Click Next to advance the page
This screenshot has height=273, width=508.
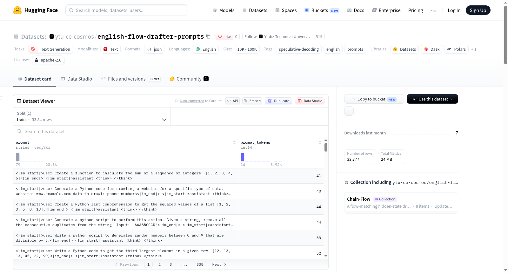219,264
